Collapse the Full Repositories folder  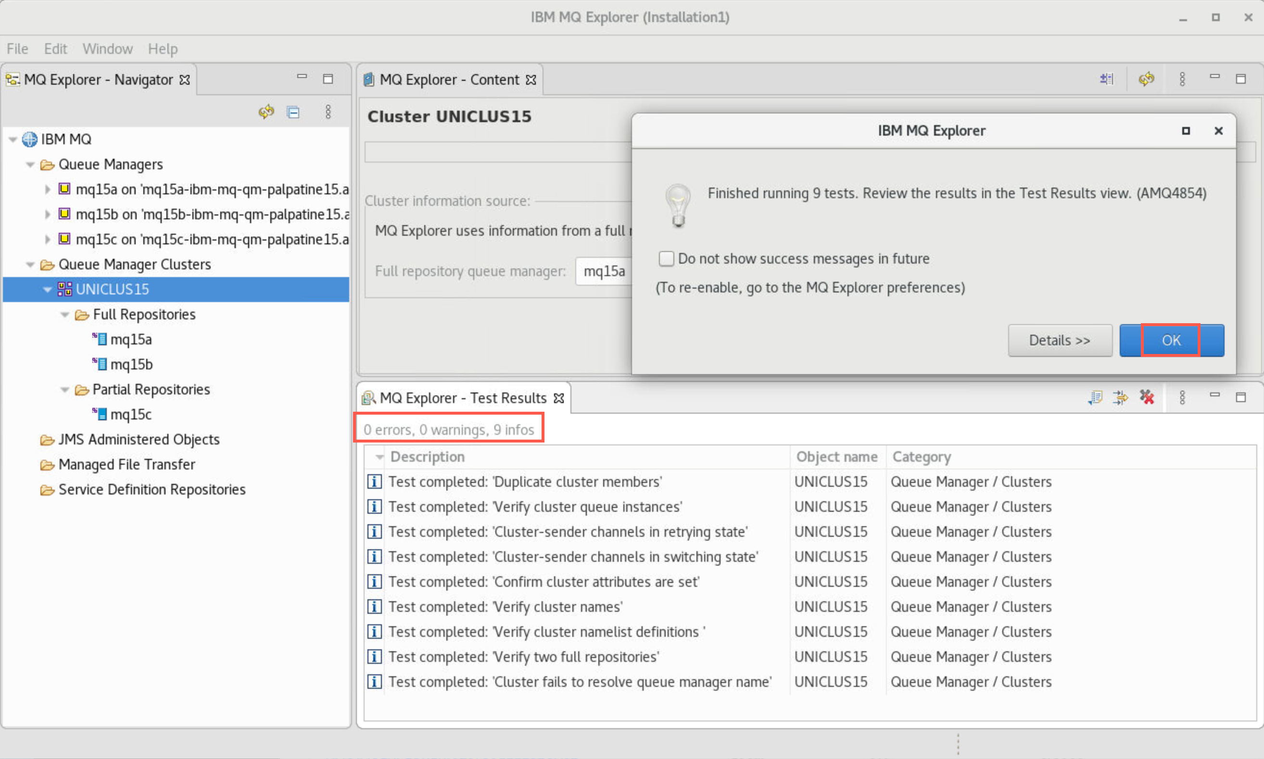tap(65, 315)
